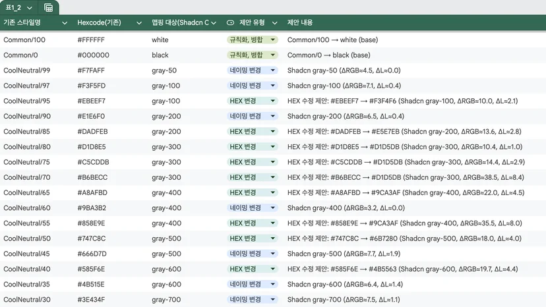
Task: Open the HEX 변경 chip for CoolNeutral/80
Action: (x=253, y=147)
